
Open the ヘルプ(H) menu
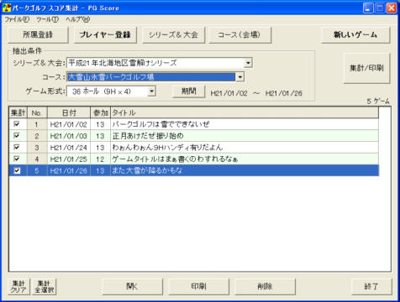[x=77, y=19]
